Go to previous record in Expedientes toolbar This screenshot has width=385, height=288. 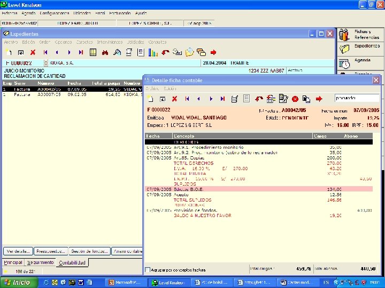click(x=57, y=52)
